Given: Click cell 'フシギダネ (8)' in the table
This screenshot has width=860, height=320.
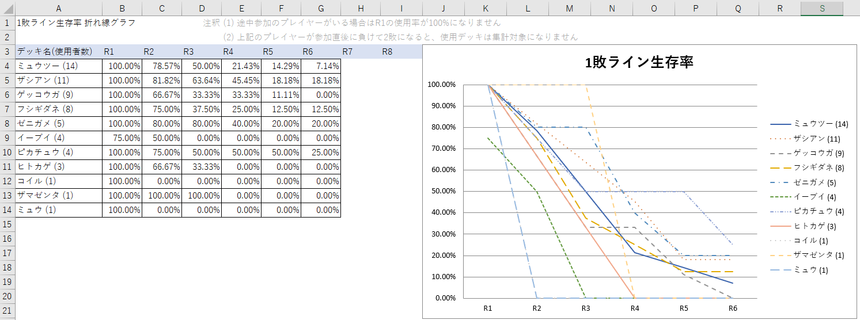Looking at the screenshot, I should pyautogui.click(x=59, y=109).
